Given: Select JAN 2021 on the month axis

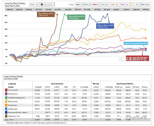Looking at the screenshot, I should 116,9.
